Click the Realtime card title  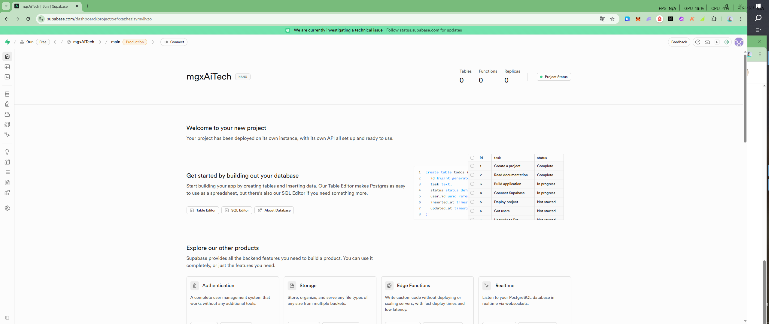[505, 286]
